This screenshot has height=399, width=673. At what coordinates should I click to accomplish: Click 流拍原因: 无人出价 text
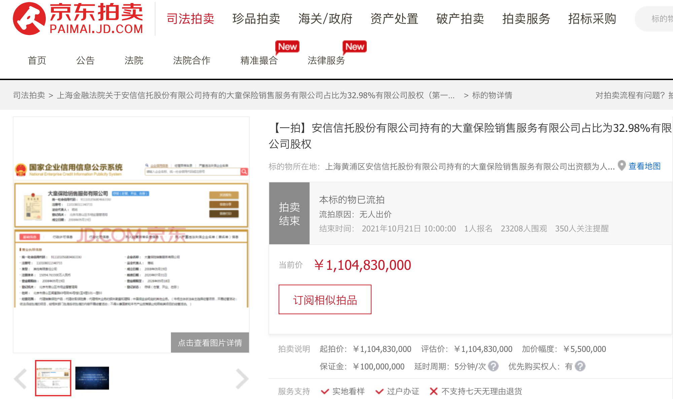pos(355,214)
